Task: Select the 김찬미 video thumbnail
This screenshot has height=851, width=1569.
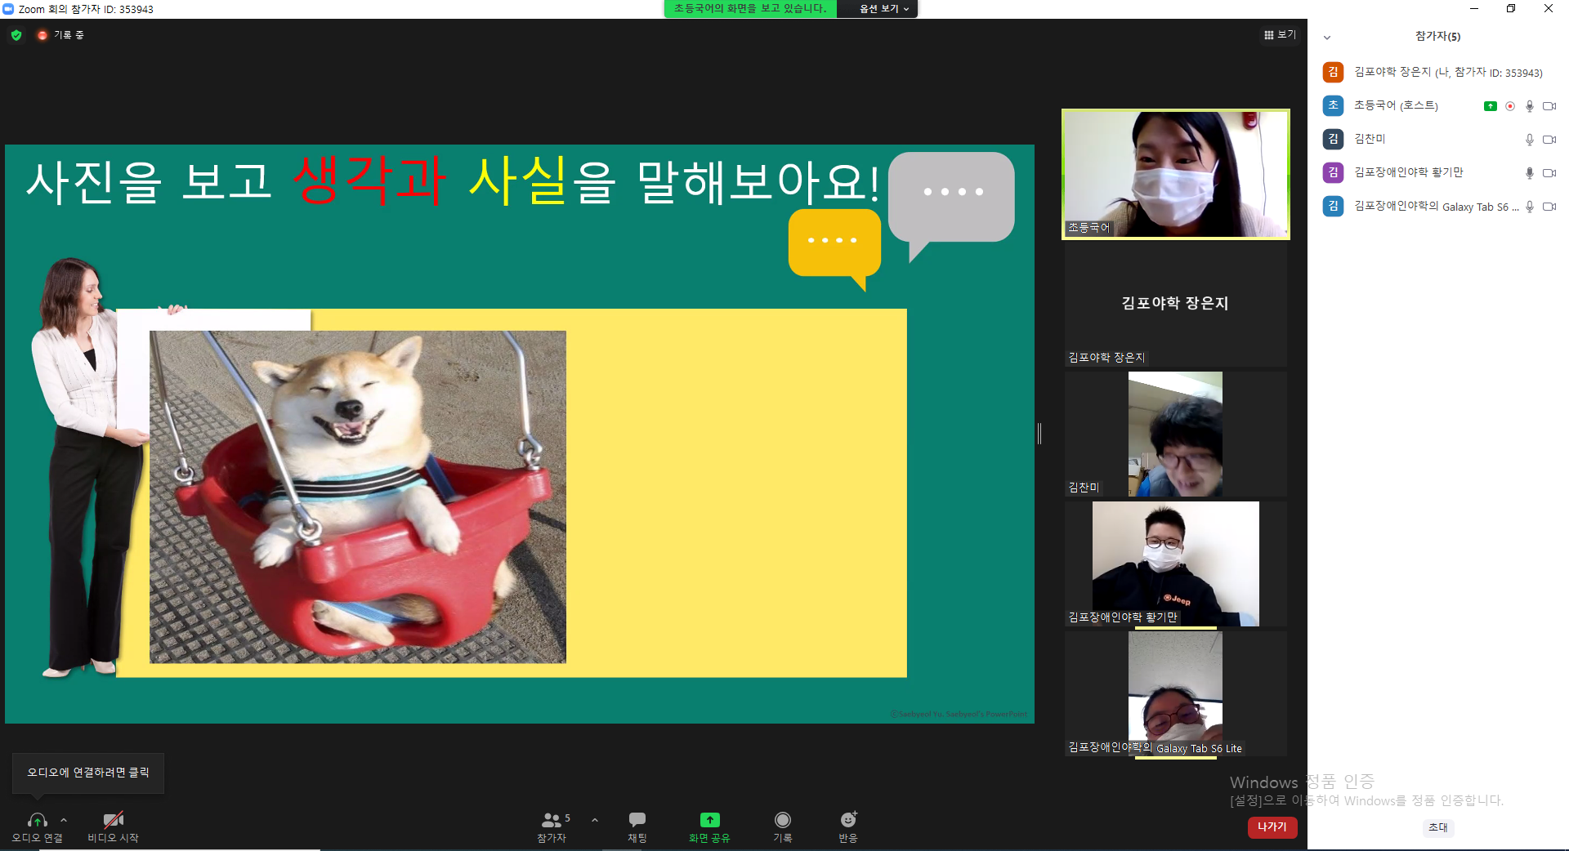Action: point(1176,434)
